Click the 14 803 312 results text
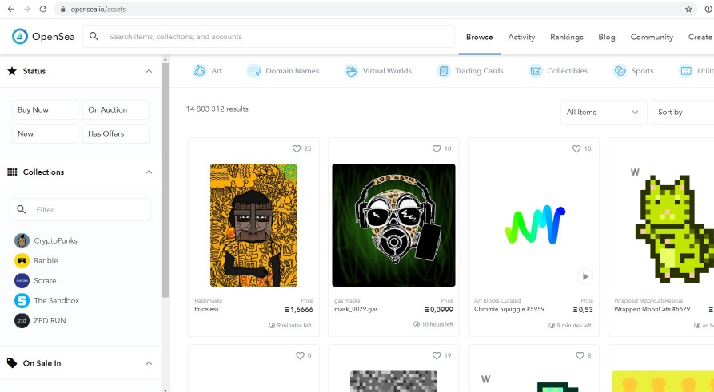Image resolution: width=714 pixels, height=392 pixels. (x=217, y=109)
